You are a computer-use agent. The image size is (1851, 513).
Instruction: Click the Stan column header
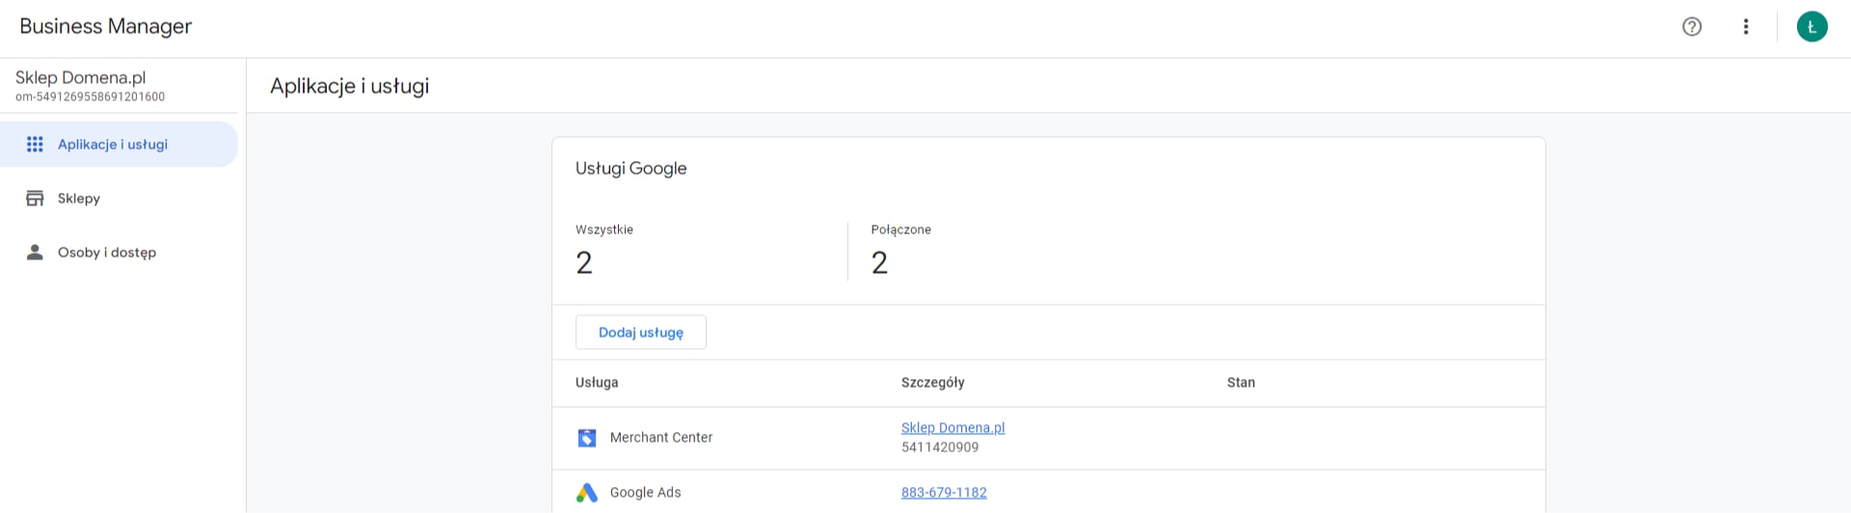(x=1241, y=383)
